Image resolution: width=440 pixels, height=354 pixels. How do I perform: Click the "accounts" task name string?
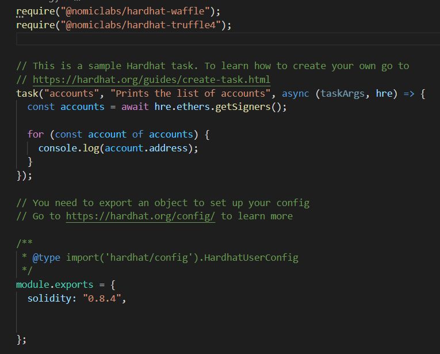click(x=71, y=93)
